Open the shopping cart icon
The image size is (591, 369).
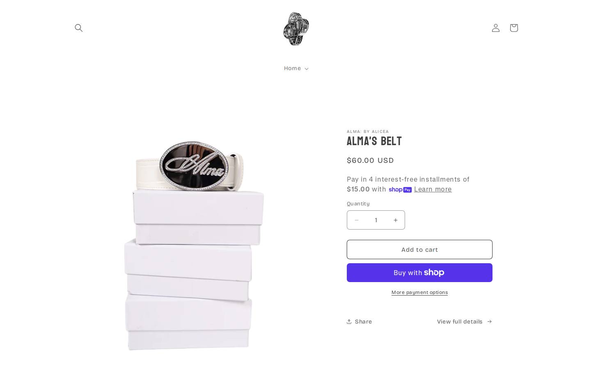[x=514, y=28]
